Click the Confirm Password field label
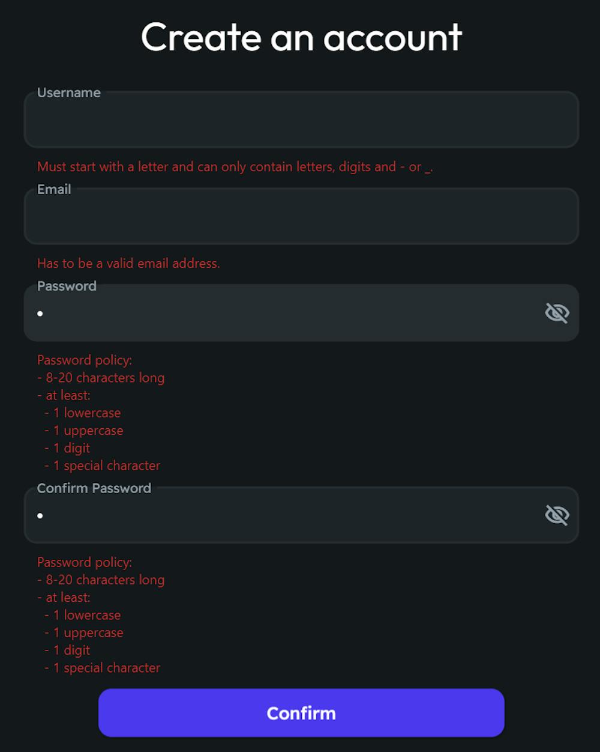 pos(94,488)
